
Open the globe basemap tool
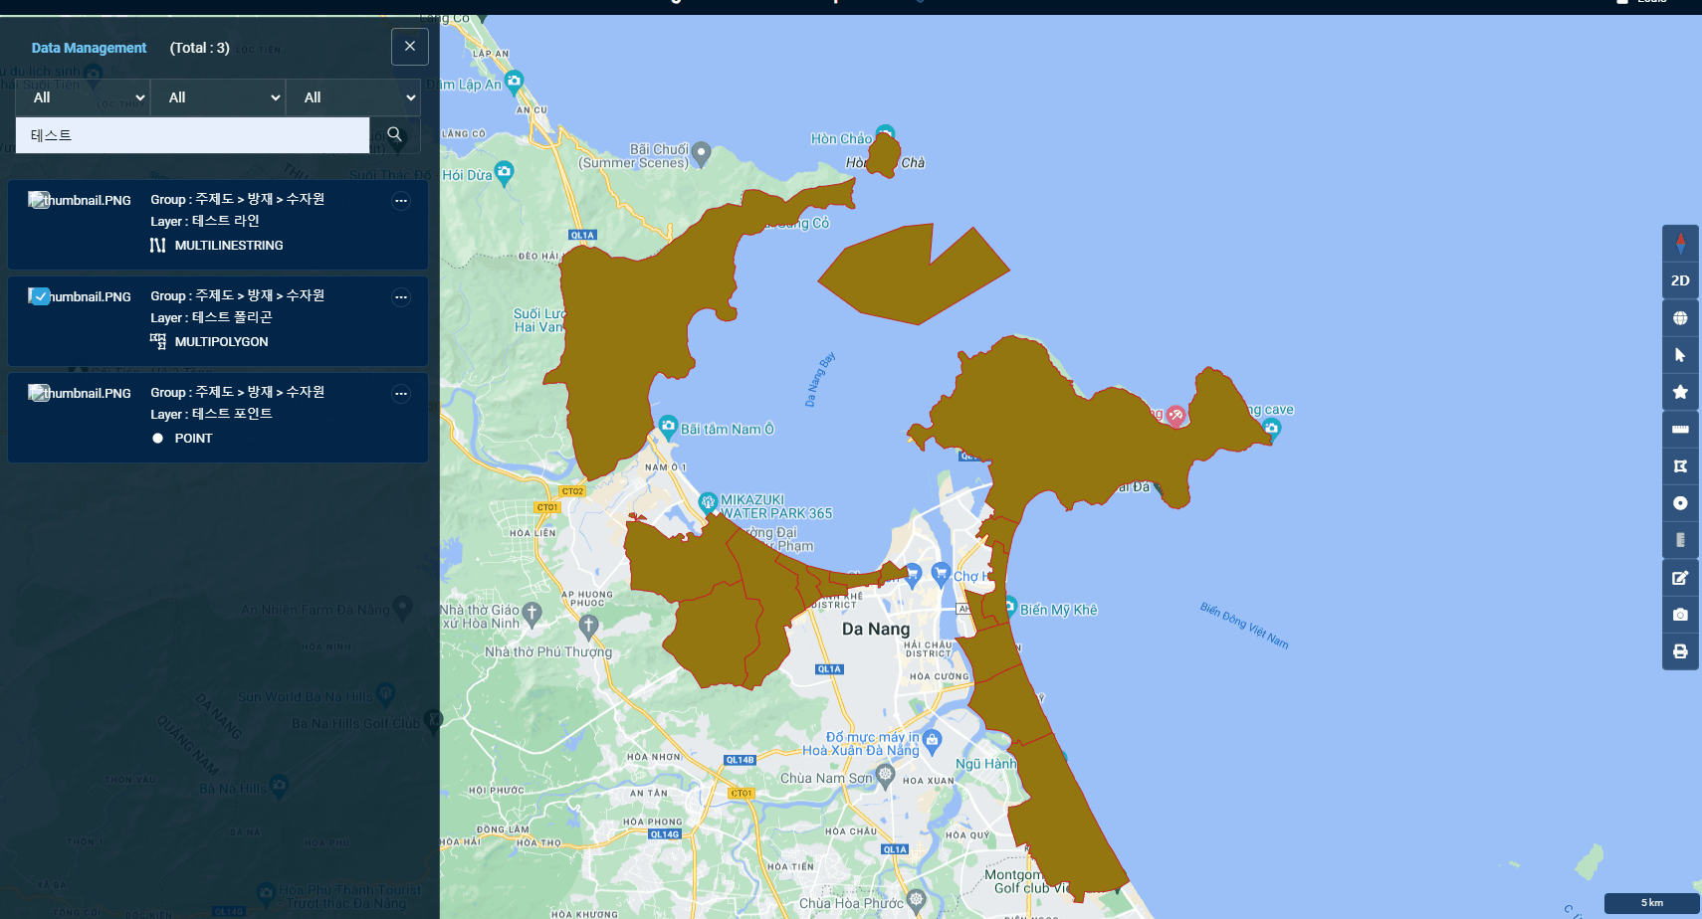[1680, 318]
